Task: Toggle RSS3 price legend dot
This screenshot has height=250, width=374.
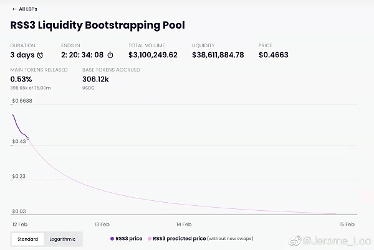Action: [x=112, y=239]
